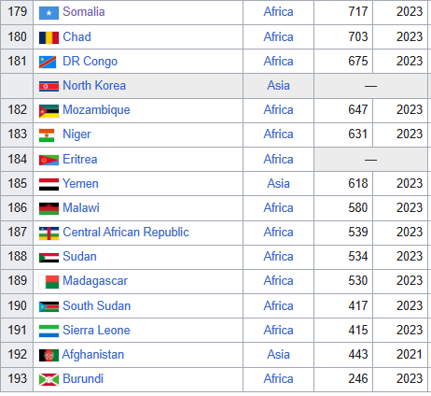Open the South Sudan link
This screenshot has width=431, height=396.
(x=97, y=306)
